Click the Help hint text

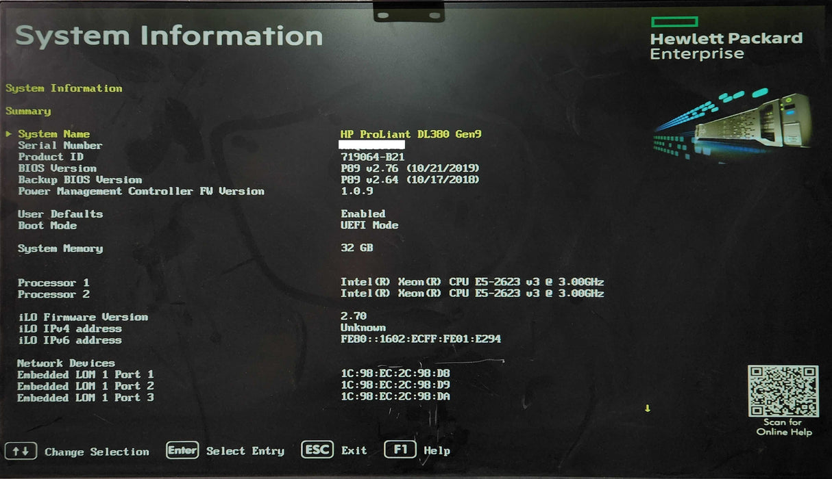pos(437,451)
